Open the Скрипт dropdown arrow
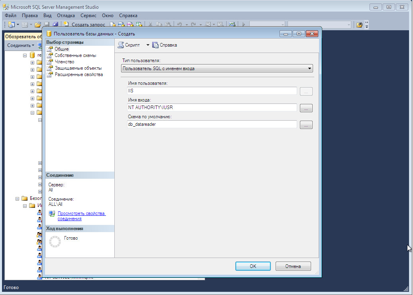Image resolution: width=413 pixels, height=295 pixels. click(x=148, y=45)
